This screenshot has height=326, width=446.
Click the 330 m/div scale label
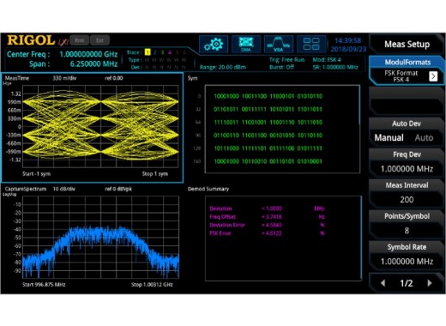(64, 78)
